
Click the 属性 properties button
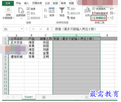[31, 13]
